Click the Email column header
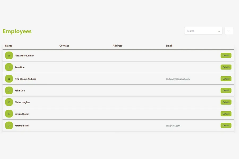Screen dimensions: 239x159 169,46
